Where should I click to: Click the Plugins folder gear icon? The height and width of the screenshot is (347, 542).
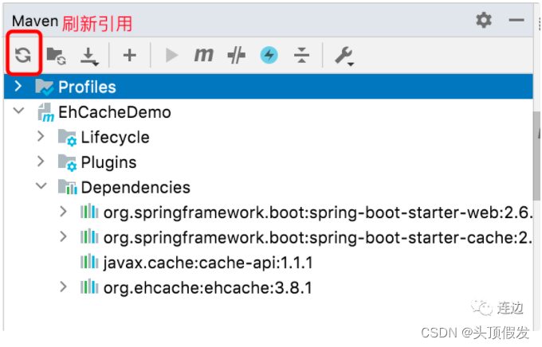[68, 162]
